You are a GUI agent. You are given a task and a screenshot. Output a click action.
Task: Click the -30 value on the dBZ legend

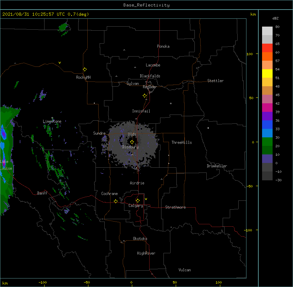pos(278,180)
